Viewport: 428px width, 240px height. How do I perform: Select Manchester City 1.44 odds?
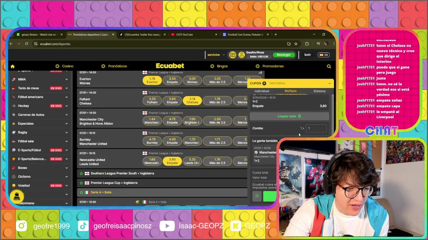pos(152,121)
